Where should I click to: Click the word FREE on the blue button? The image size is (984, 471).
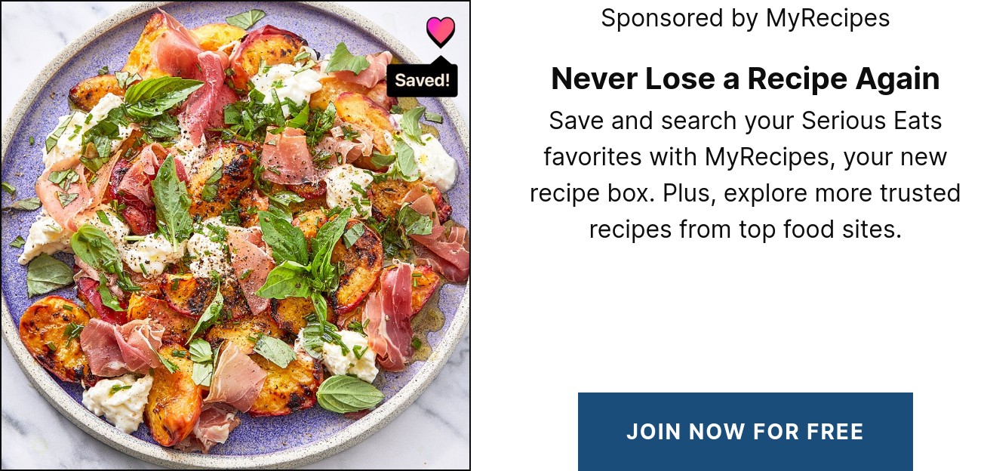834,432
